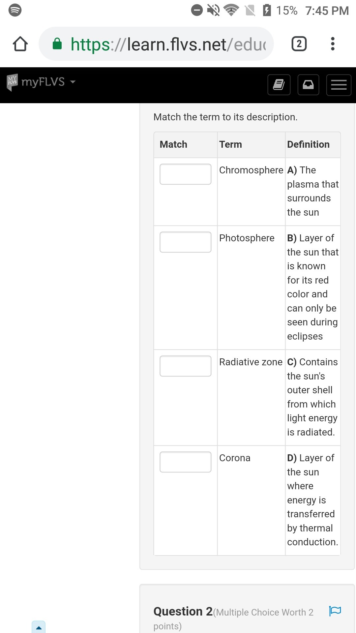Select the Corona match input box
The height and width of the screenshot is (633, 356).
[185, 462]
